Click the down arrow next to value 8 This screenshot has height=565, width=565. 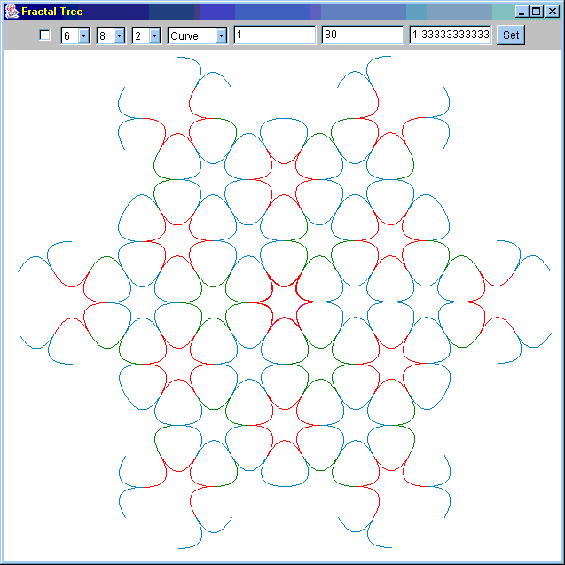[x=119, y=35]
